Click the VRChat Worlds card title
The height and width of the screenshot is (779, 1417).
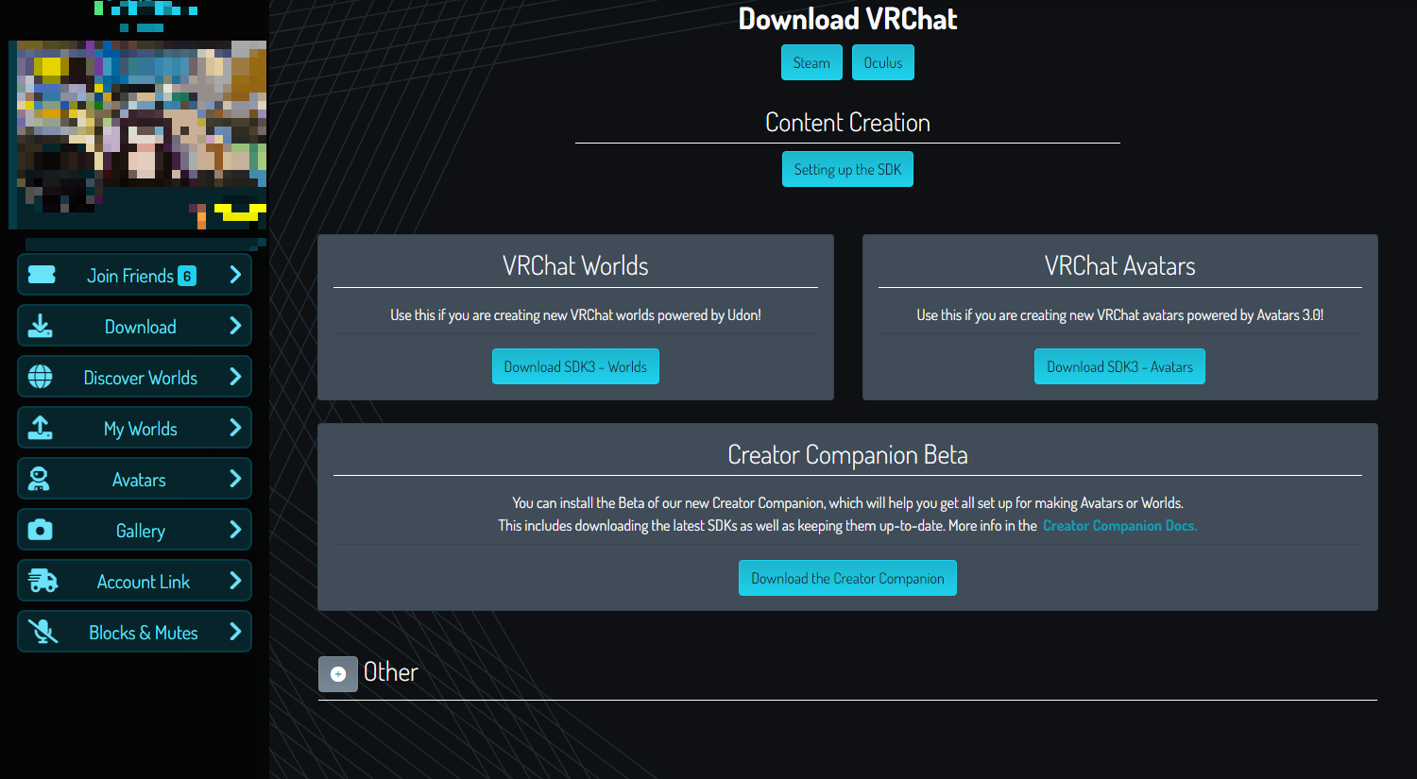click(575, 266)
